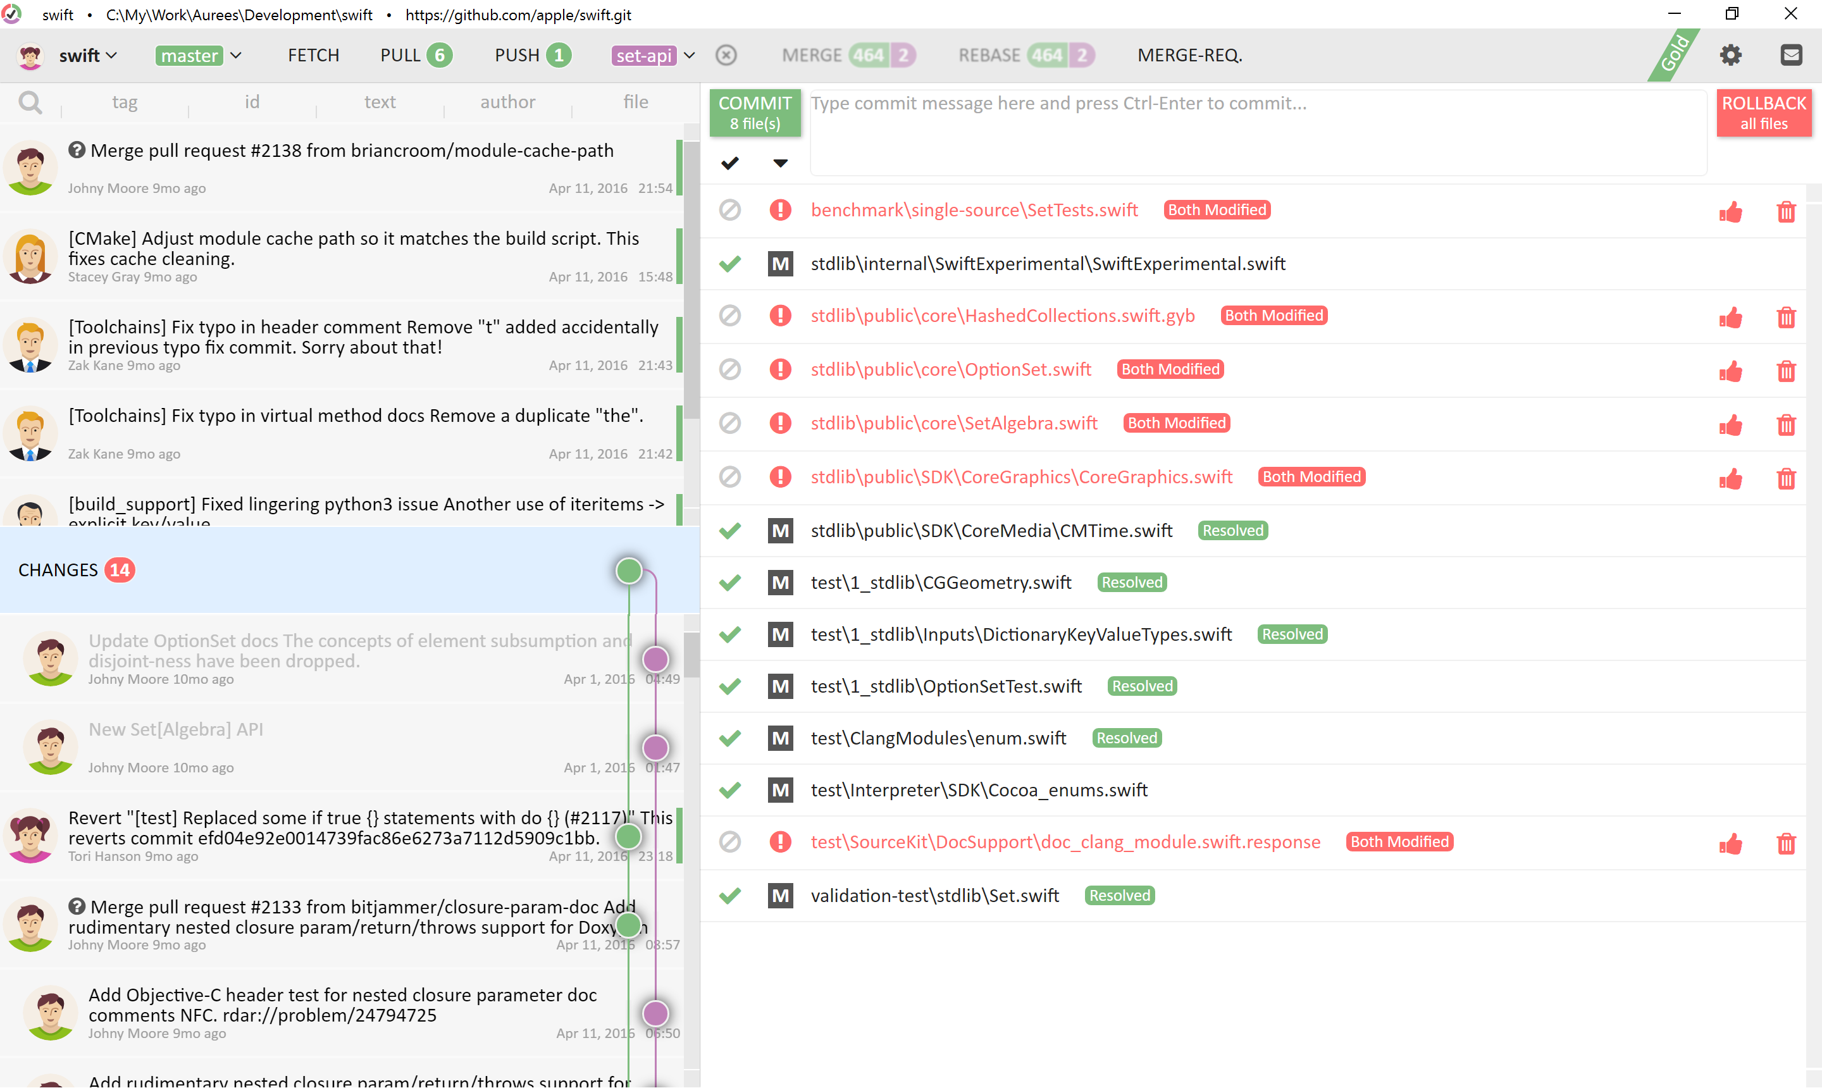Click the PULL 6 button
The height and width of the screenshot is (1088, 1822).
[x=416, y=56]
